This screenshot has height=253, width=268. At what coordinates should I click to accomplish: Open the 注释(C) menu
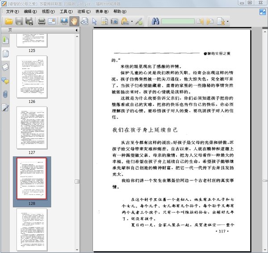(x=83, y=11)
